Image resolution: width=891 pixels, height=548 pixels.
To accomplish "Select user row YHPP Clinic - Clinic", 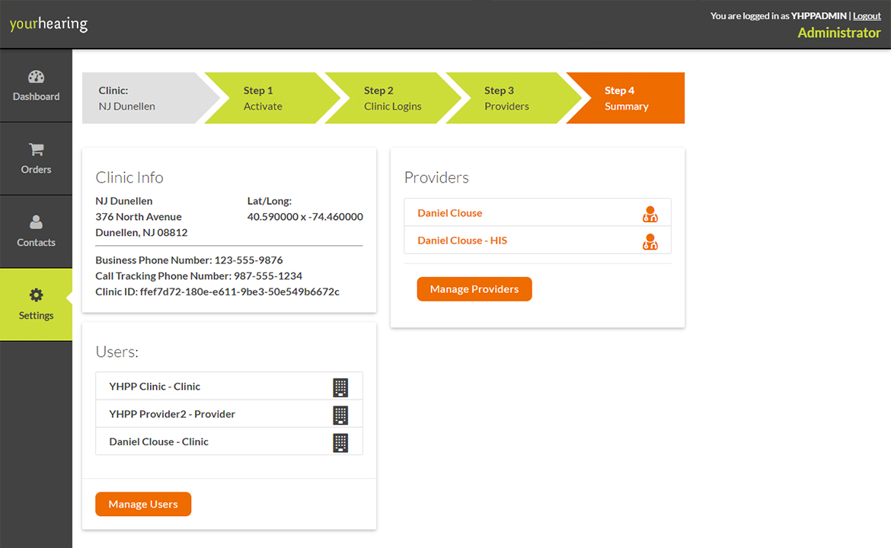I will pyautogui.click(x=229, y=386).
